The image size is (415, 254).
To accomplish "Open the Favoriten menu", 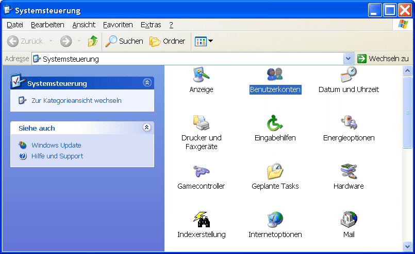I will (x=118, y=25).
